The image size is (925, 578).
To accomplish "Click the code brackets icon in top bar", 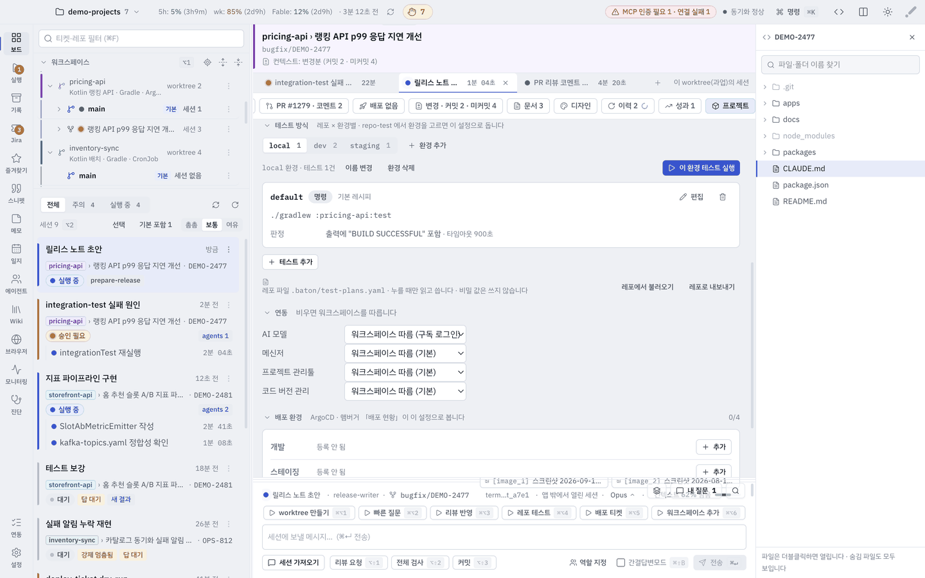I will tap(839, 12).
